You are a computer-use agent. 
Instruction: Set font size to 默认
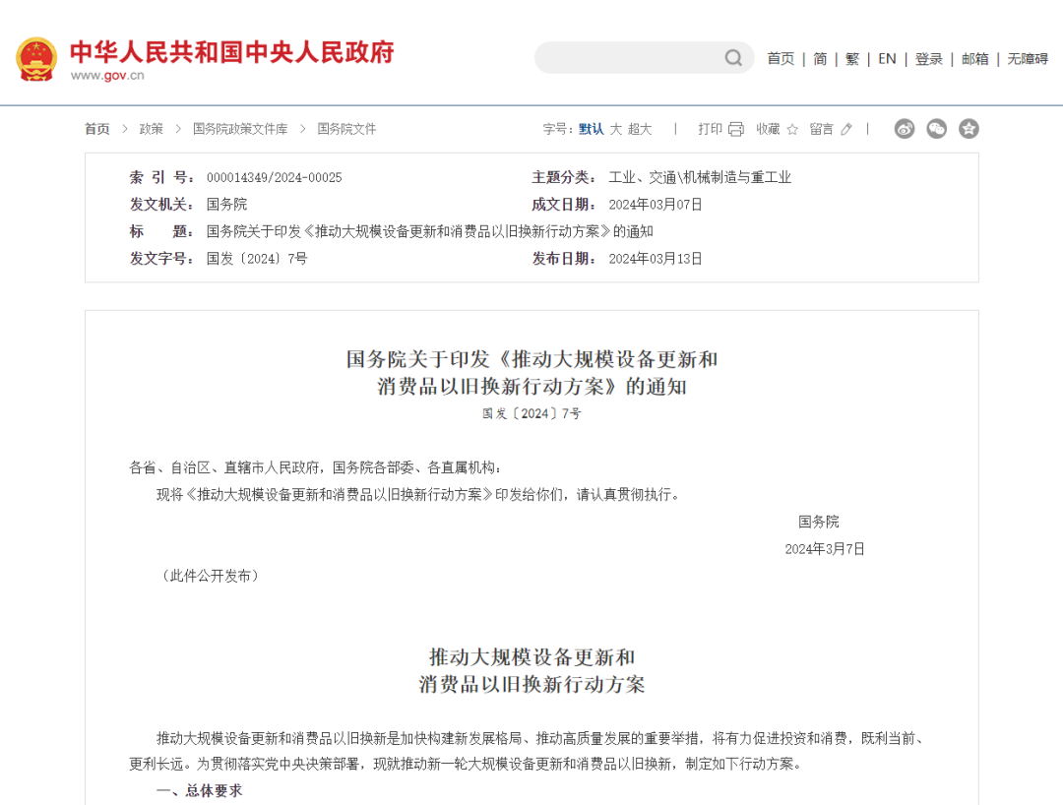(x=591, y=129)
